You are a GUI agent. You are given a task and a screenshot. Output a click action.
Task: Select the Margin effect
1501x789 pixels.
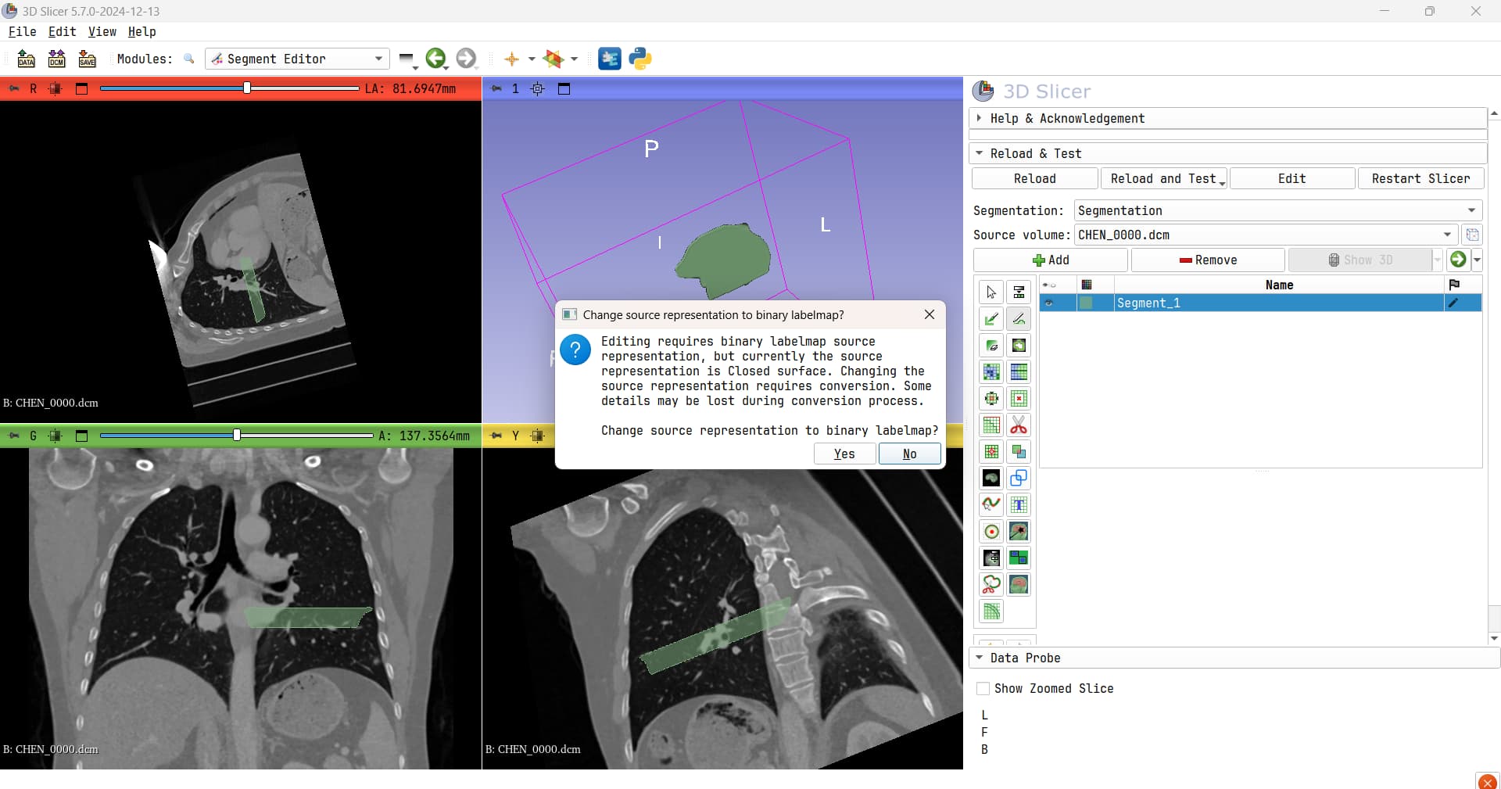[x=991, y=399]
